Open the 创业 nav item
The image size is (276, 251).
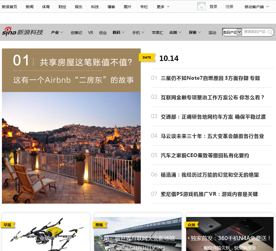coord(103,33)
